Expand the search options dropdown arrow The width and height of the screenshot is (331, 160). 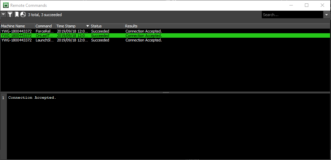coord(326,15)
